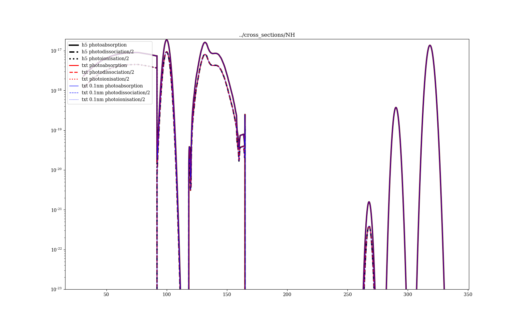521x325 pixels.
Task: Click x-axis tick label 200
Action: point(287,294)
